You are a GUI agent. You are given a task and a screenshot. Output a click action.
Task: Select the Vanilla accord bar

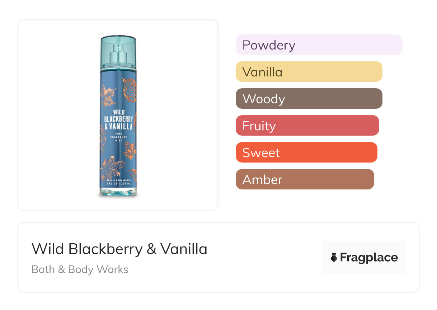(309, 72)
